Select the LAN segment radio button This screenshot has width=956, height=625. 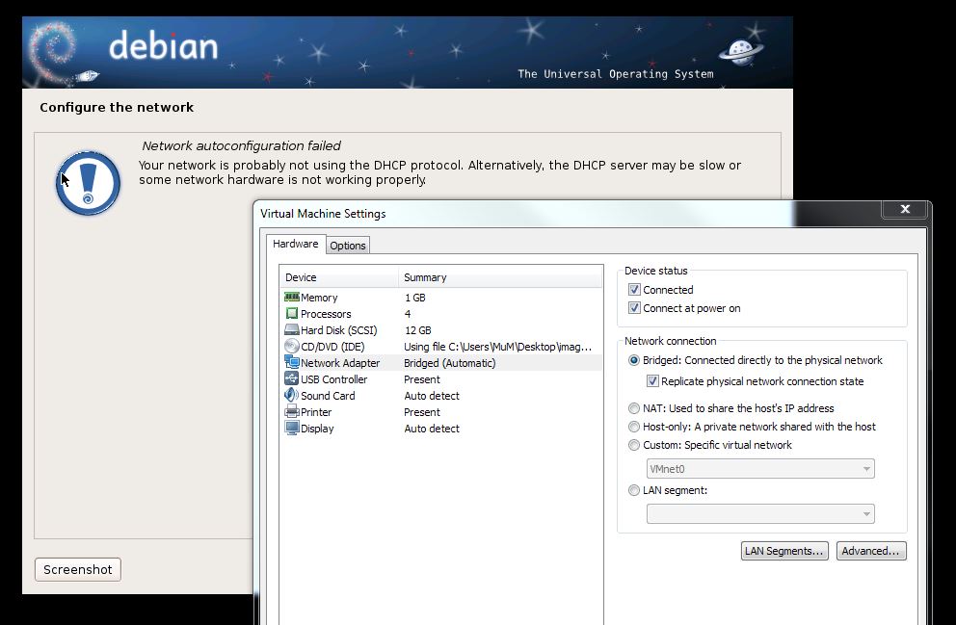point(634,490)
